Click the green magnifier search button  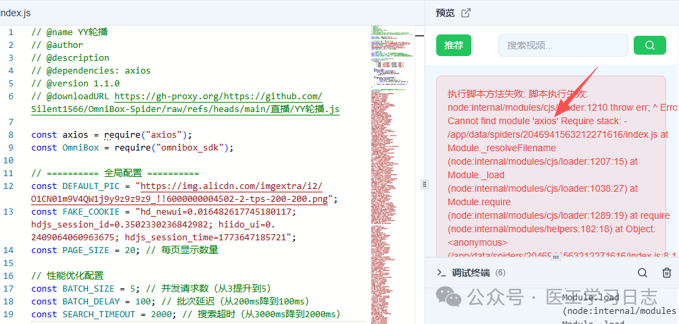click(x=649, y=45)
